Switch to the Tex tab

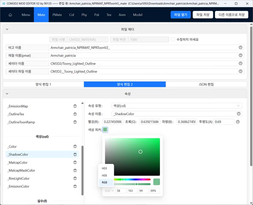(109, 15)
